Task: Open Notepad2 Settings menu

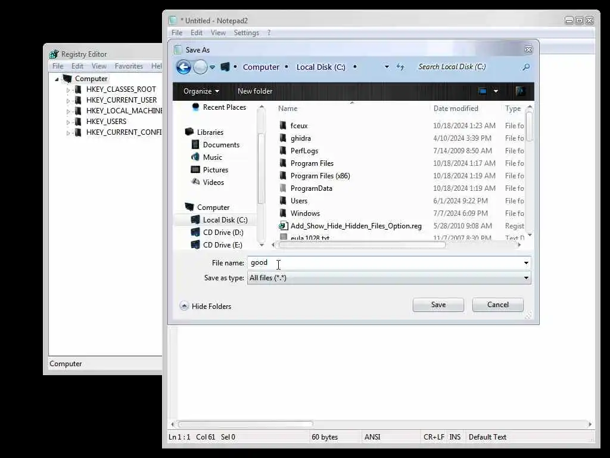Action: tap(246, 33)
